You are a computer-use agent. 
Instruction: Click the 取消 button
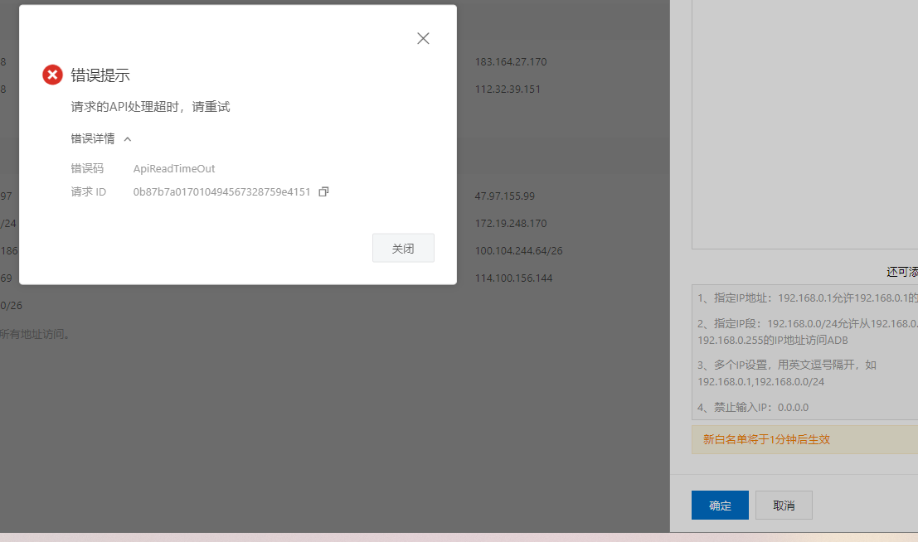click(784, 506)
